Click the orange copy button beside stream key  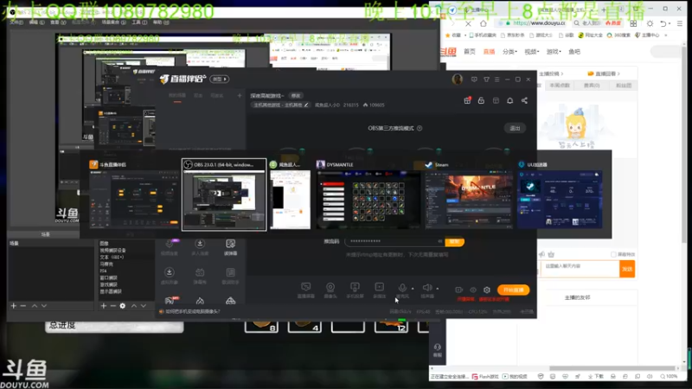[x=454, y=242]
